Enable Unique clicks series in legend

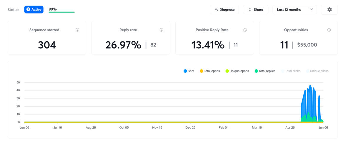[x=317, y=71]
